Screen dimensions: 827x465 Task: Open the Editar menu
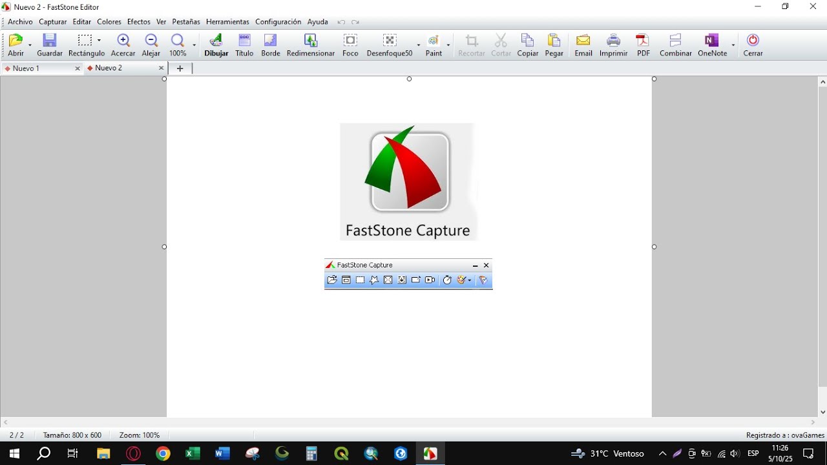coord(82,22)
